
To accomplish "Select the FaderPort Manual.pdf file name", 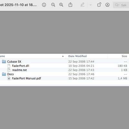I will pyautogui.click(x=26, y=78).
